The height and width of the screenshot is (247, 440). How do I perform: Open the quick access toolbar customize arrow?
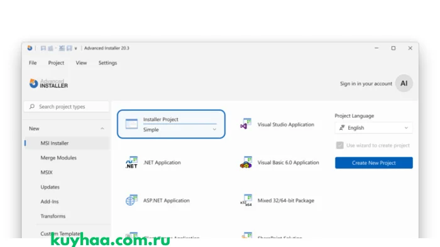tap(75, 48)
